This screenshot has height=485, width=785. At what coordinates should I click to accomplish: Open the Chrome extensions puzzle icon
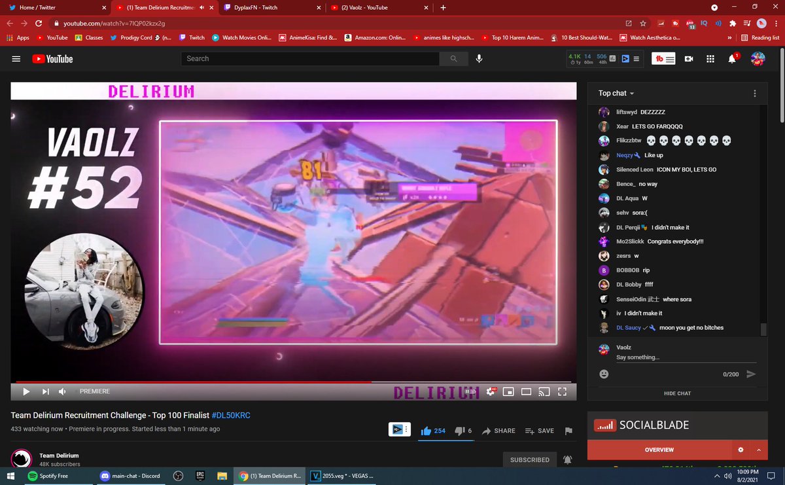tap(733, 24)
